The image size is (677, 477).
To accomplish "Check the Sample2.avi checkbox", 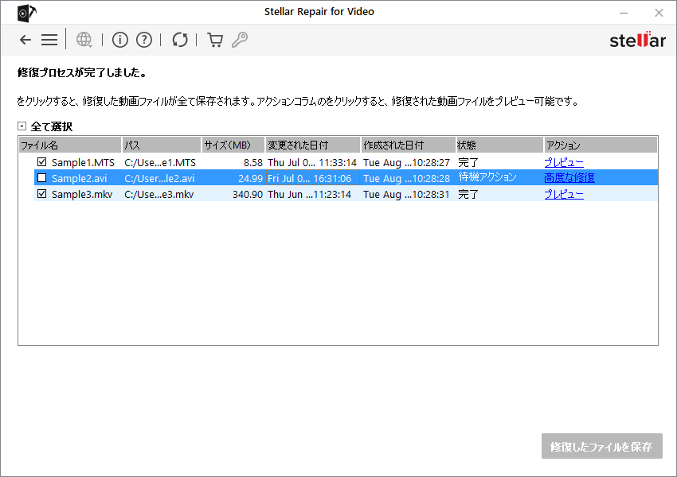I will tap(42, 177).
